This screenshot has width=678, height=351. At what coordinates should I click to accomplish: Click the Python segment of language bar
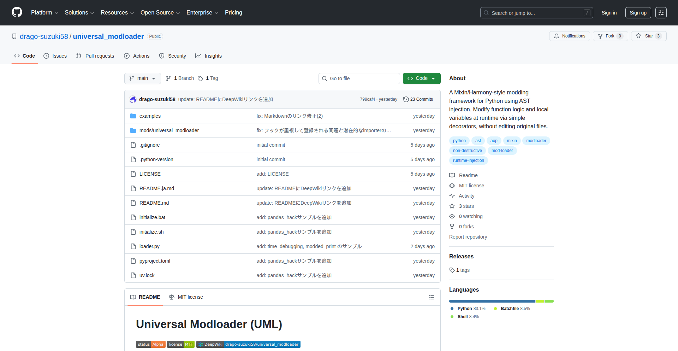click(x=492, y=301)
